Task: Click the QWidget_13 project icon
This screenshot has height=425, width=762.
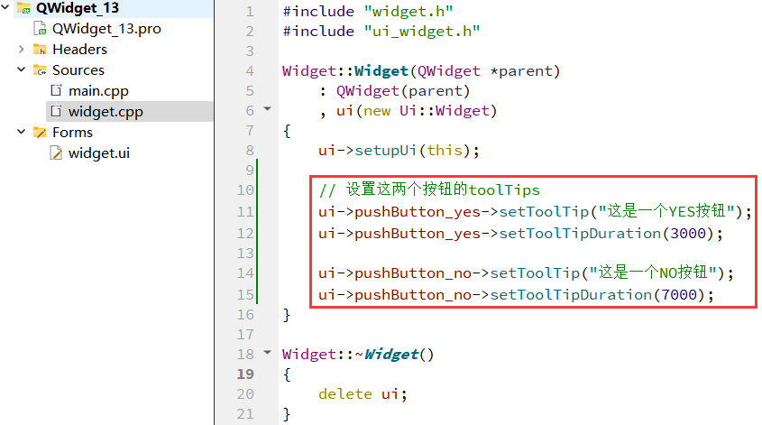Action: 23,8
